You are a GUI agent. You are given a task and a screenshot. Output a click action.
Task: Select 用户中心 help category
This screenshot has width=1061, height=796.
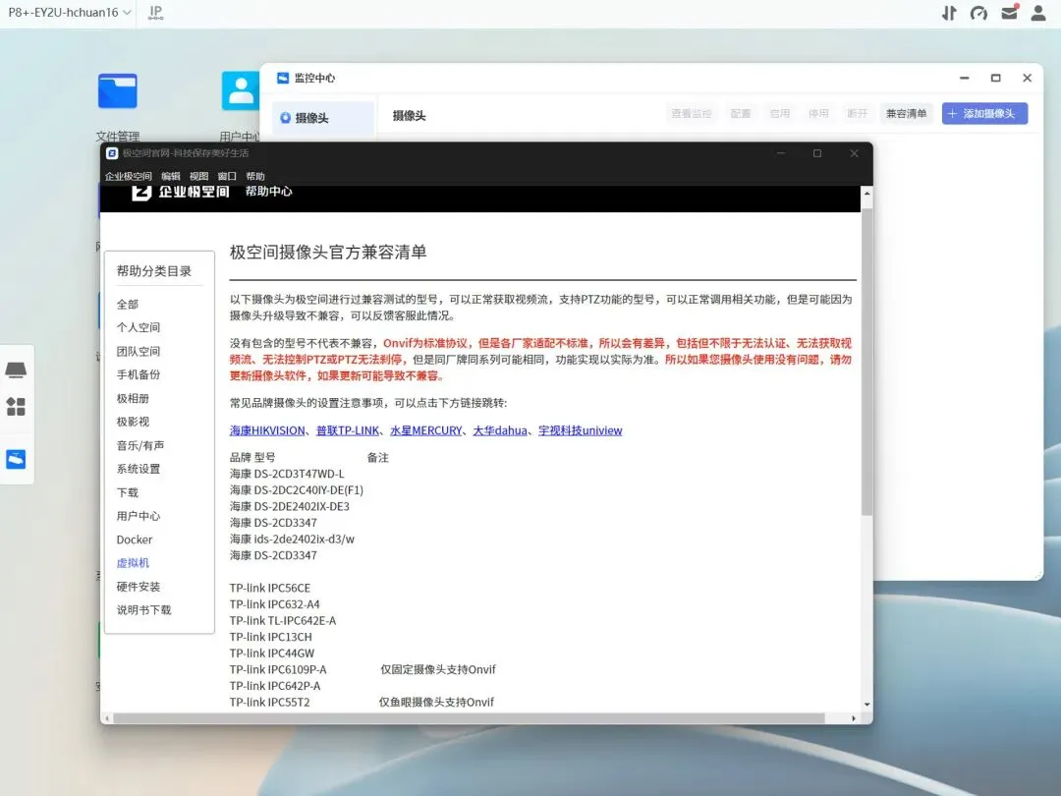pyautogui.click(x=139, y=516)
